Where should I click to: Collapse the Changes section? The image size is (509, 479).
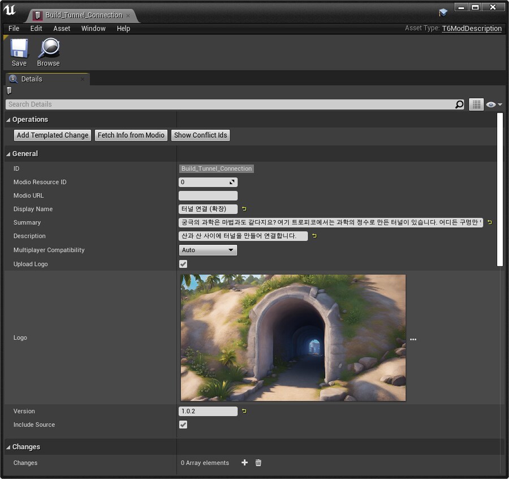[8, 447]
